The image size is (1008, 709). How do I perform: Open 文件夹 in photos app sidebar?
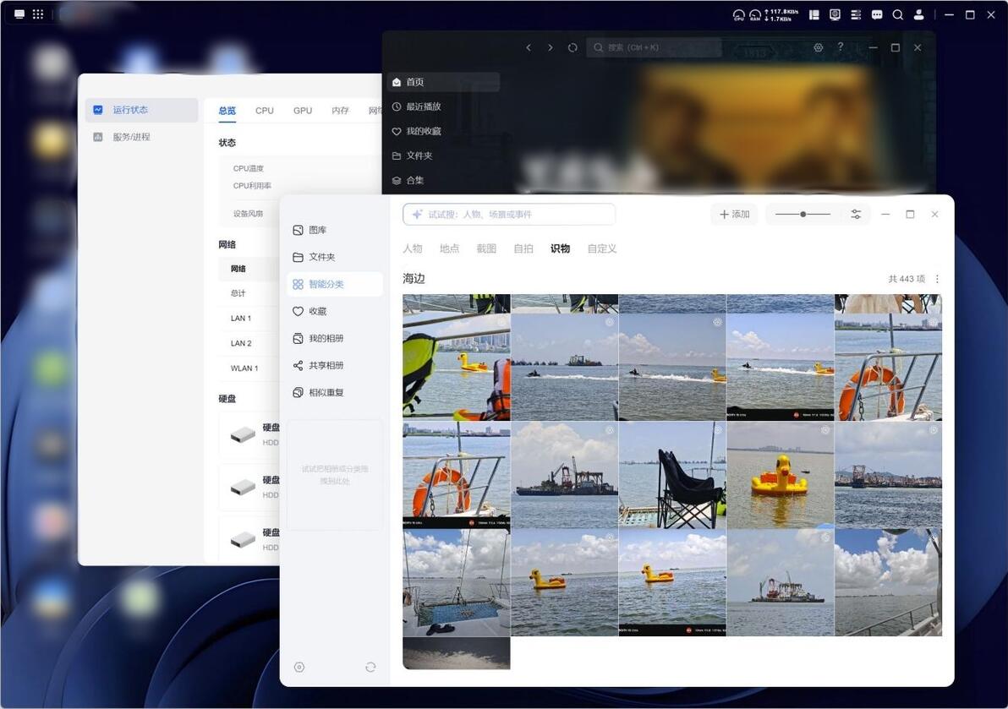click(334, 257)
